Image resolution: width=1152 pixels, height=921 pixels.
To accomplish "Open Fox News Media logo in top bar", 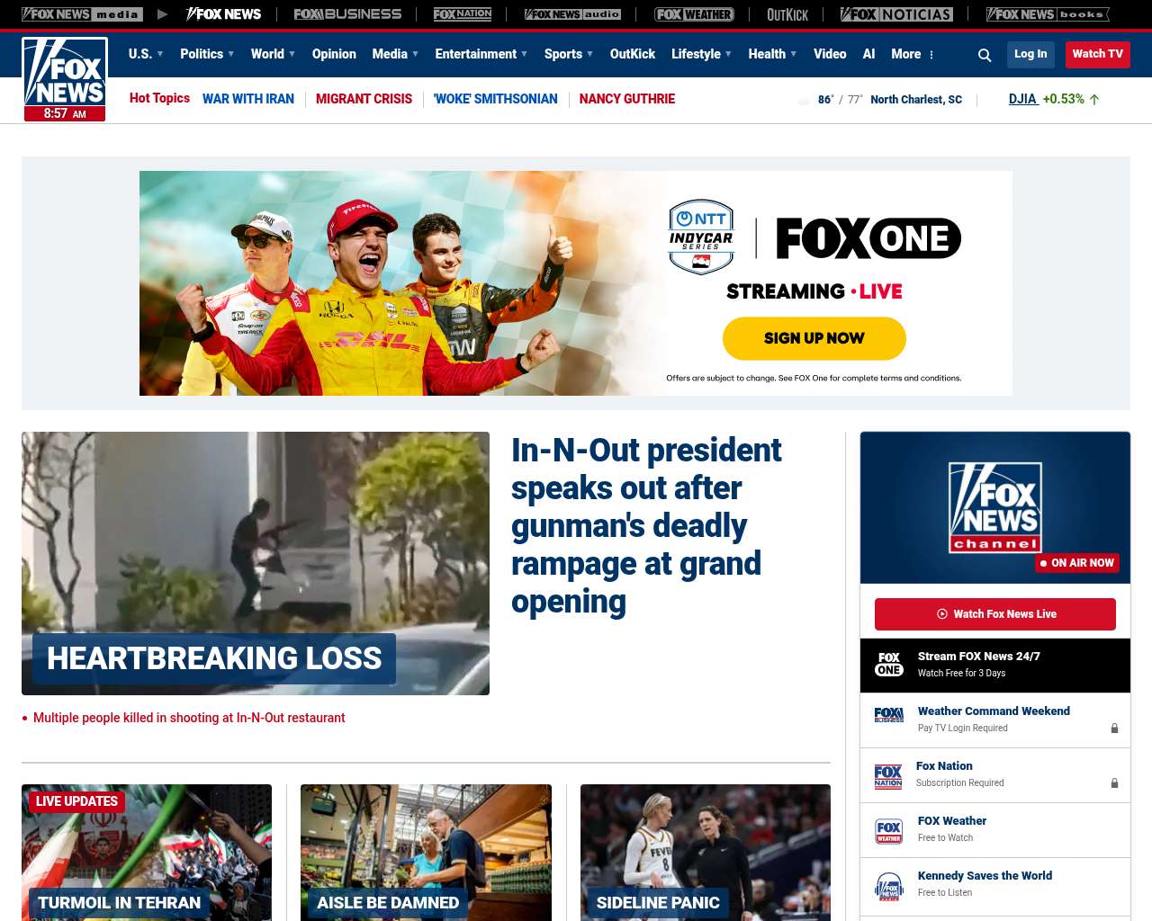I will tap(82, 14).
